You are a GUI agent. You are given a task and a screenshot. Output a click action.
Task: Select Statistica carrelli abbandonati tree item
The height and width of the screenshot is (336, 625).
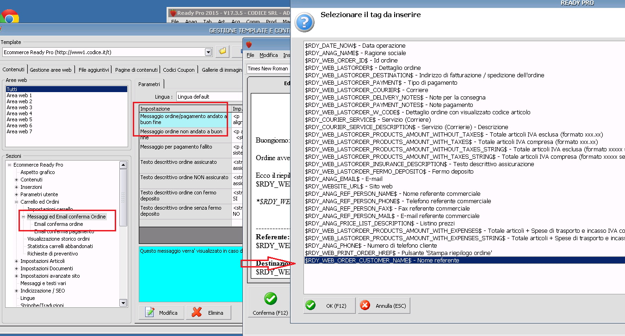[x=60, y=246]
